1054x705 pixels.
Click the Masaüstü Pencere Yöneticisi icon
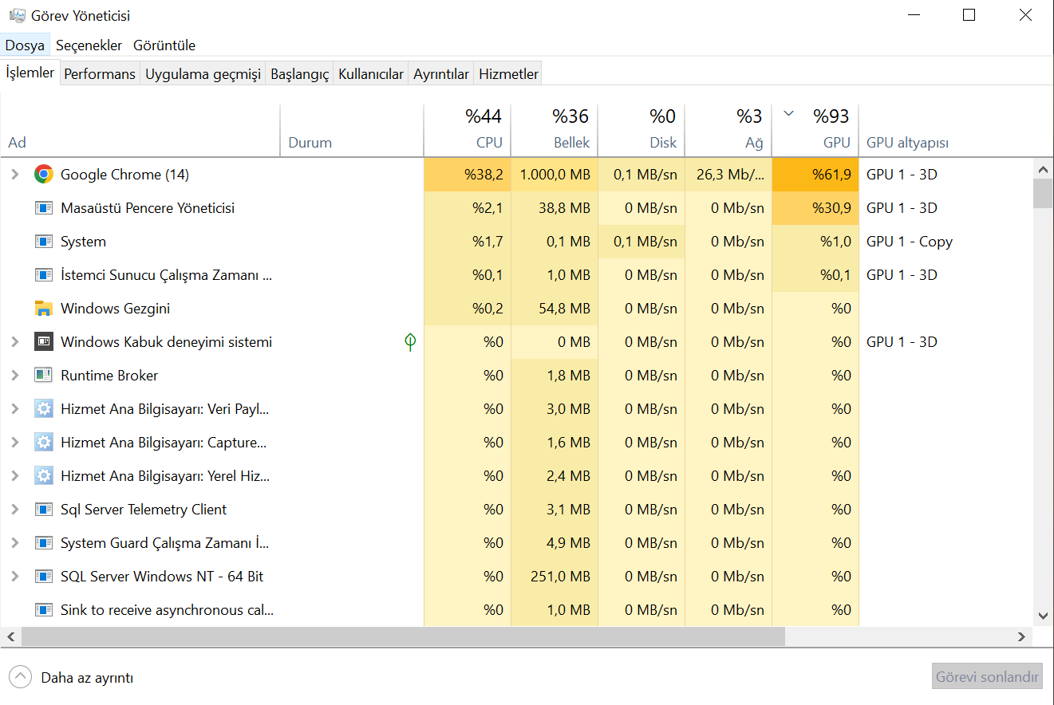click(x=44, y=208)
